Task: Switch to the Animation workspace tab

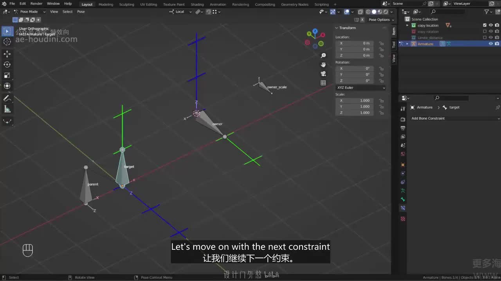Action: [x=218, y=4]
